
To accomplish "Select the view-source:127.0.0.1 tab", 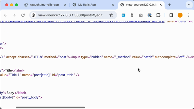I will (x=141, y=5).
